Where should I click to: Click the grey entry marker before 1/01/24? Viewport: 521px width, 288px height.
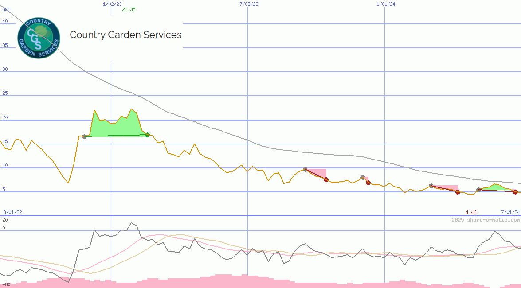[363, 178]
